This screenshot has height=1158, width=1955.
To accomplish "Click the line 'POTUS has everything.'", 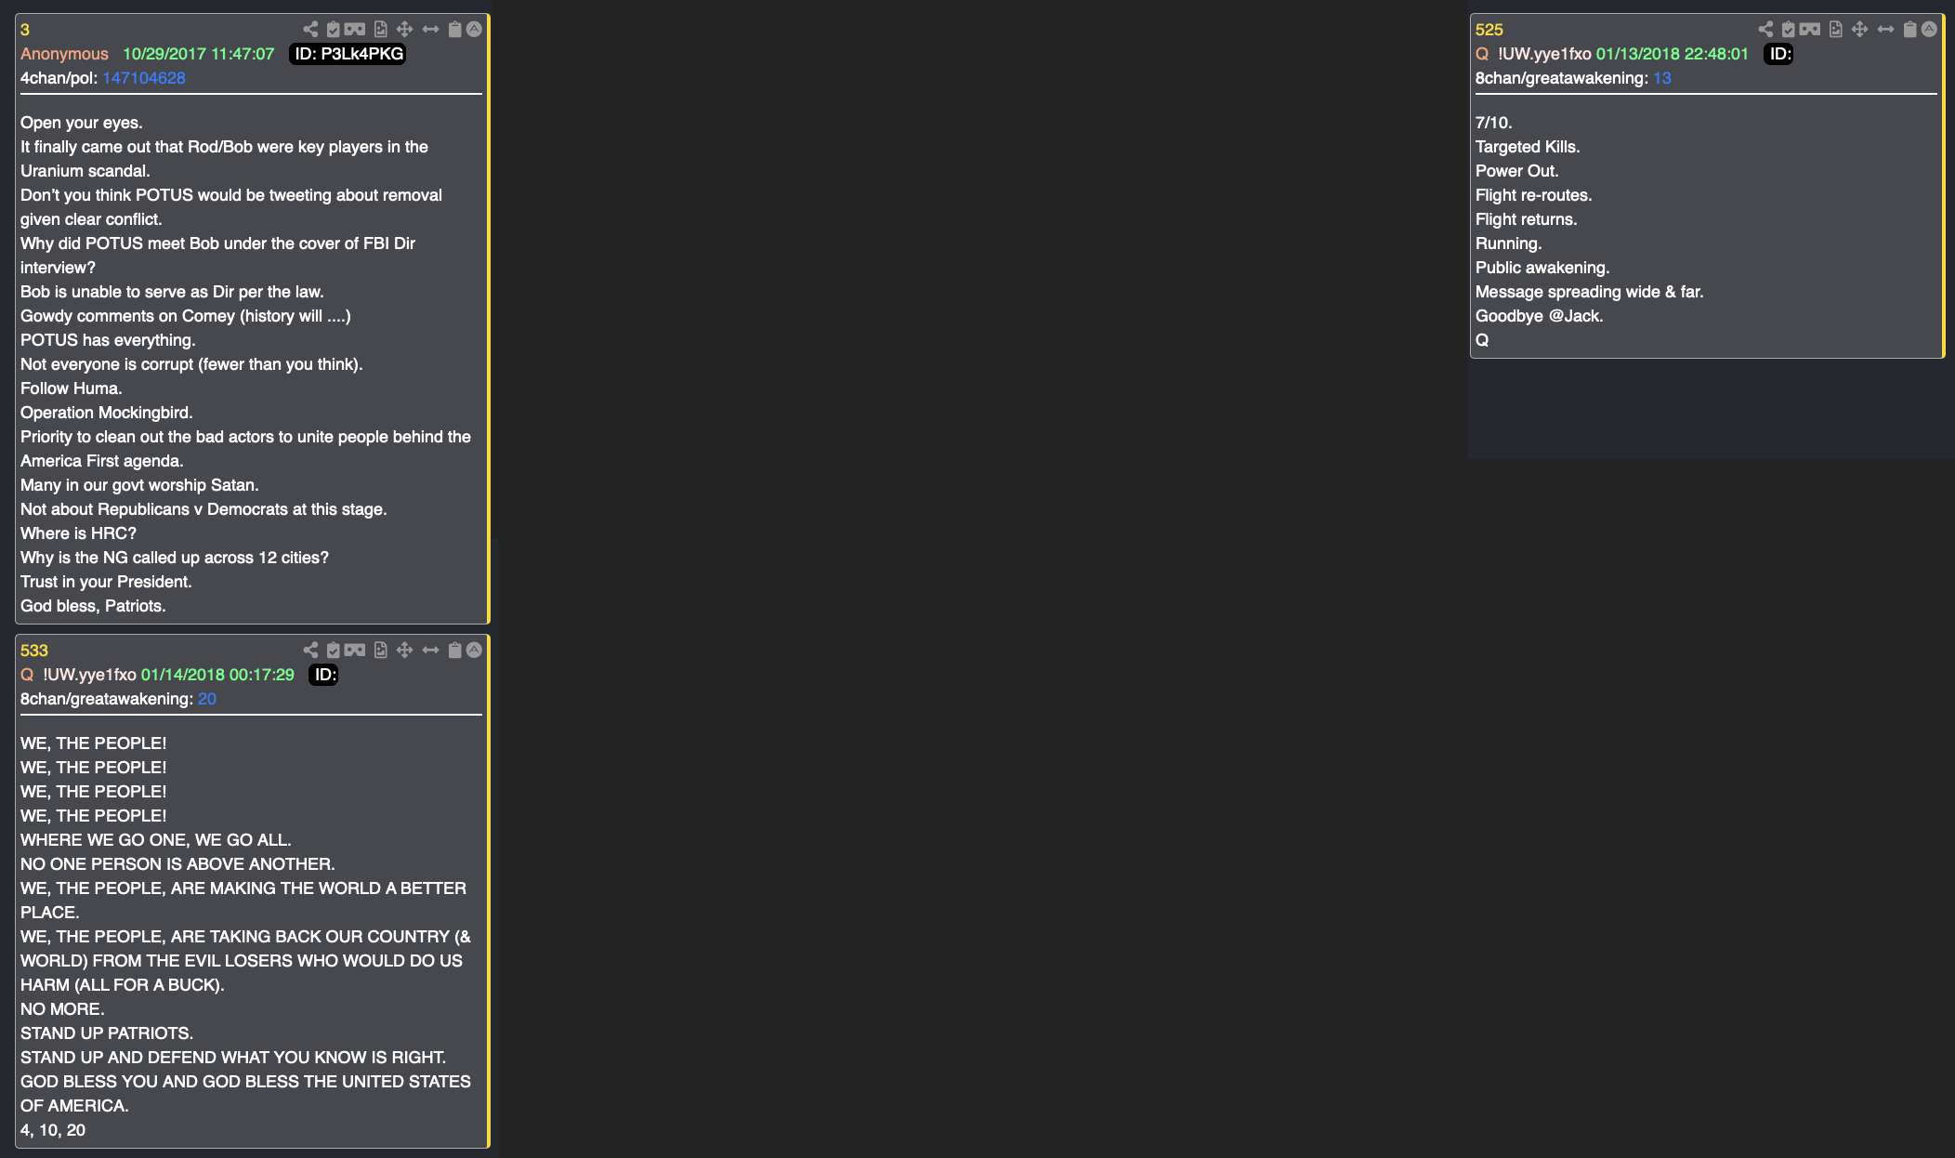I will (x=108, y=340).
